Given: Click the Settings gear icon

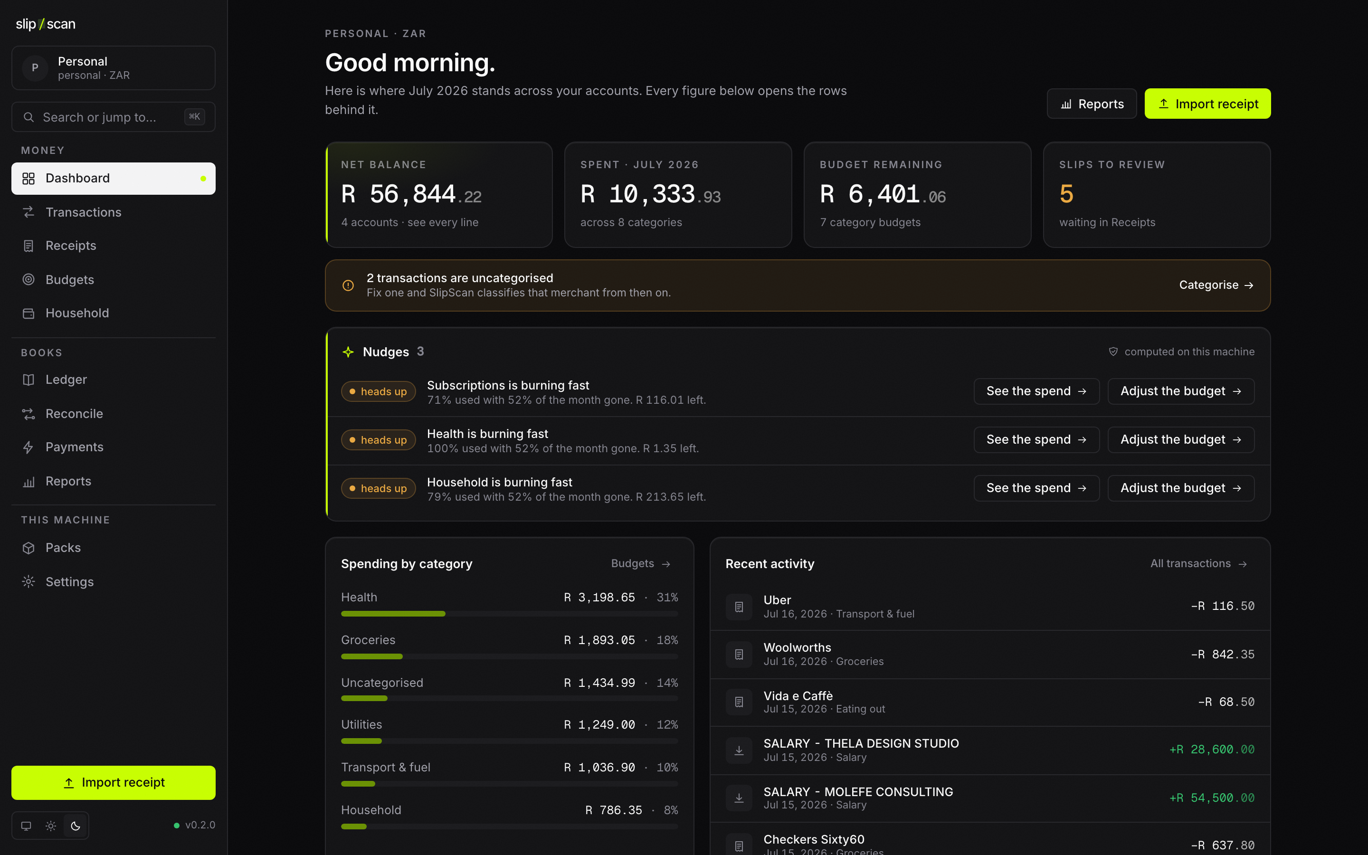Looking at the screenshot, I should (28, 581).
